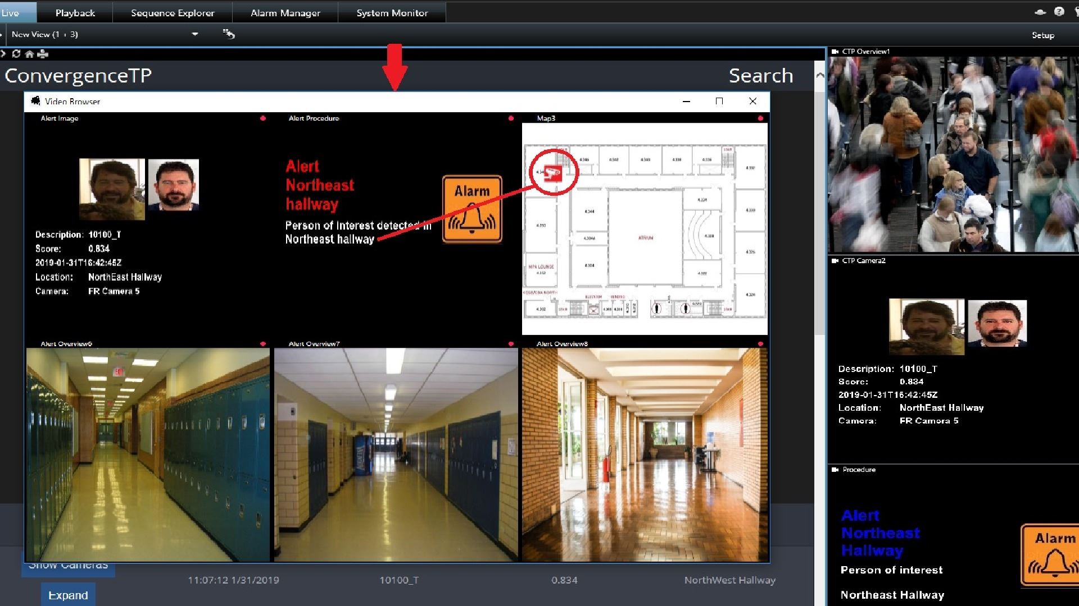Open the Alarm Manager tab
Image resolution: width=1079 pixels, height=606 pixels.
[x=285, y=12]
